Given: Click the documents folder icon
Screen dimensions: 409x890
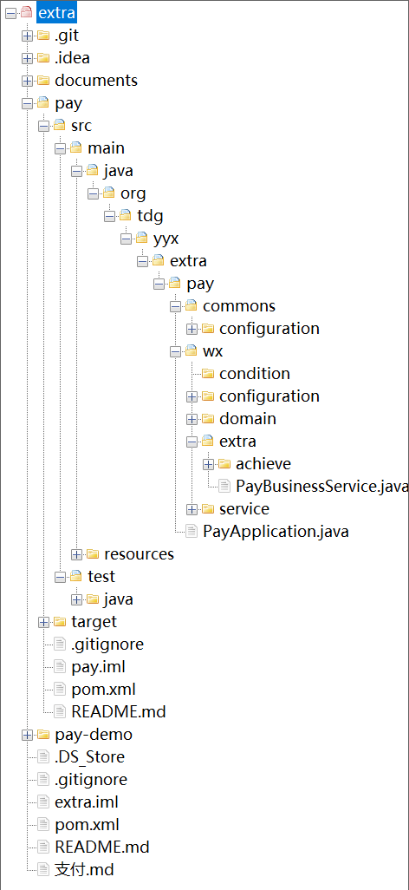Looking at the screenshot, I should (43, 81).
